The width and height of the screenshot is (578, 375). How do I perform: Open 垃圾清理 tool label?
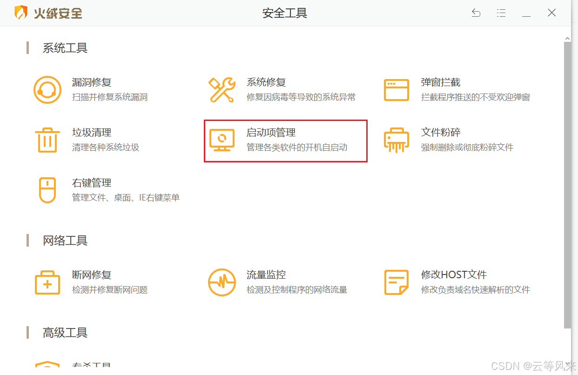coord(92,133)
